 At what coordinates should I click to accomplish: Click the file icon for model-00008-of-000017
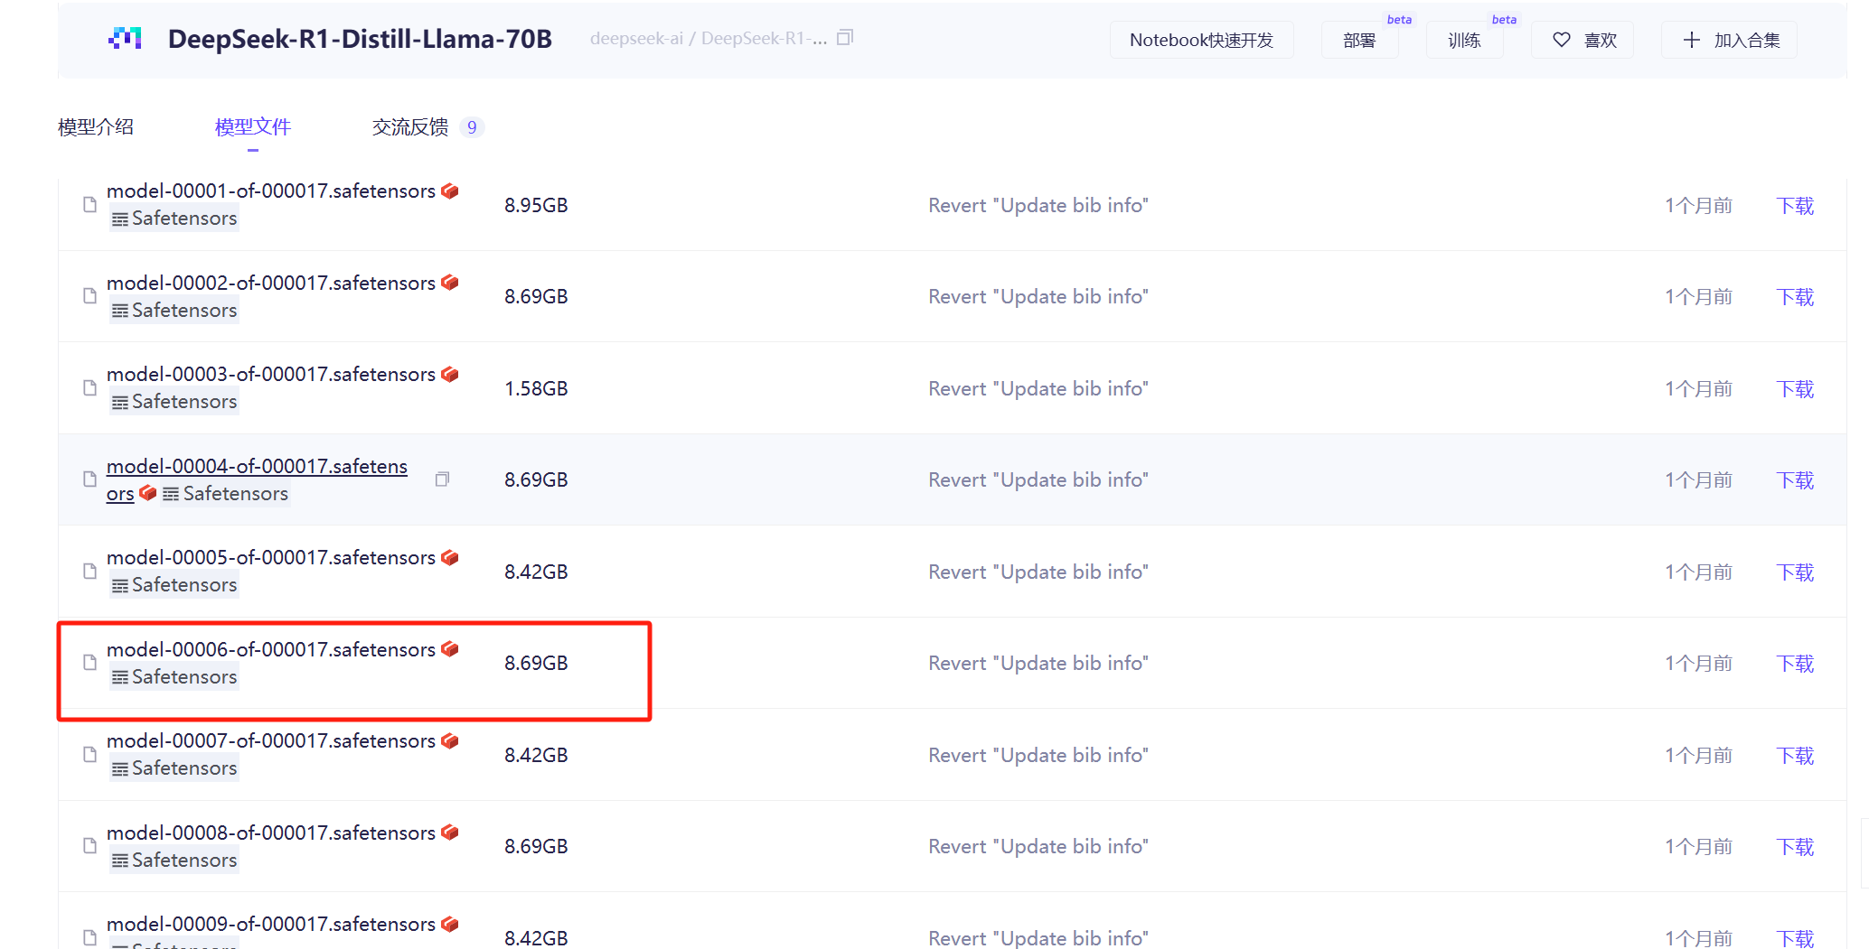click(89, 846)
